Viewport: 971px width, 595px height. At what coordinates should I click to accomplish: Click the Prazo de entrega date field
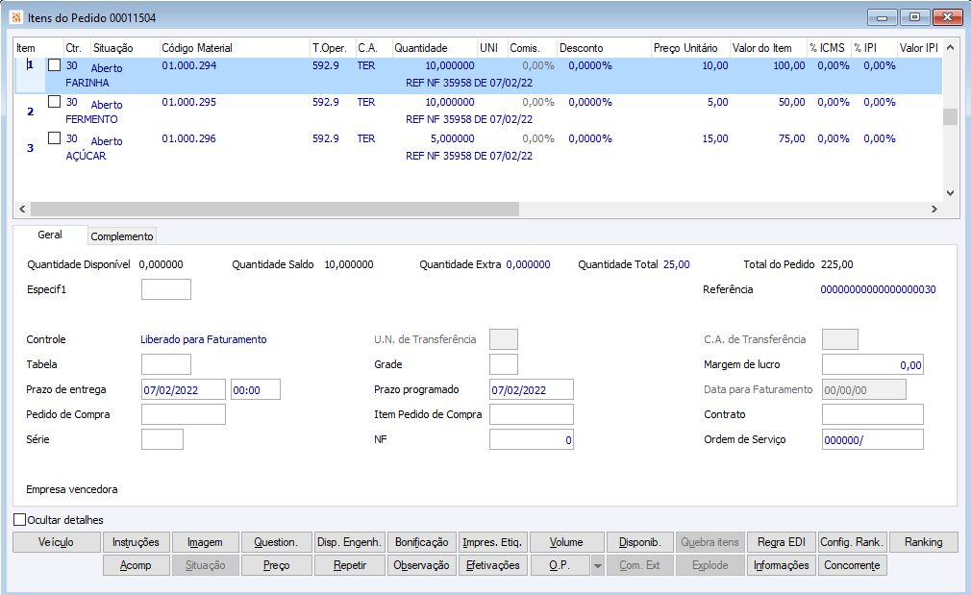pyautogui.click(x=183, y=389)
